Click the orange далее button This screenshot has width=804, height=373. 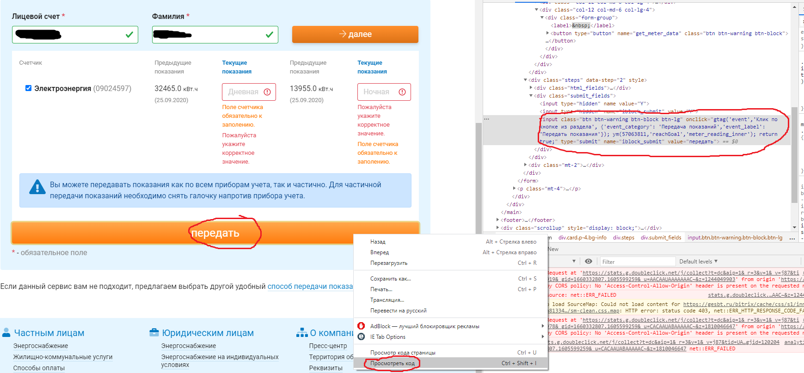click(x=355, y=34)
